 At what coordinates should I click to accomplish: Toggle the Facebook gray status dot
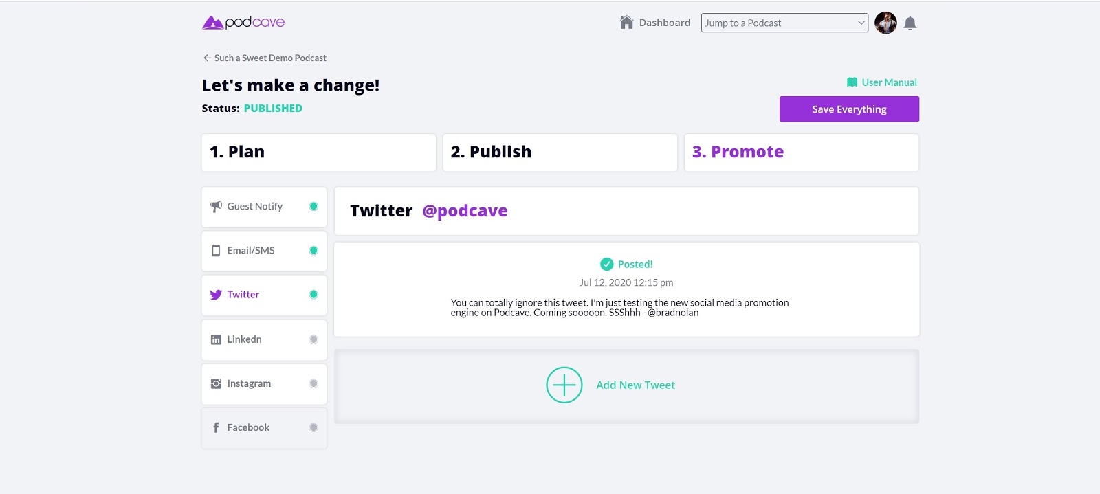pos(313,427)
